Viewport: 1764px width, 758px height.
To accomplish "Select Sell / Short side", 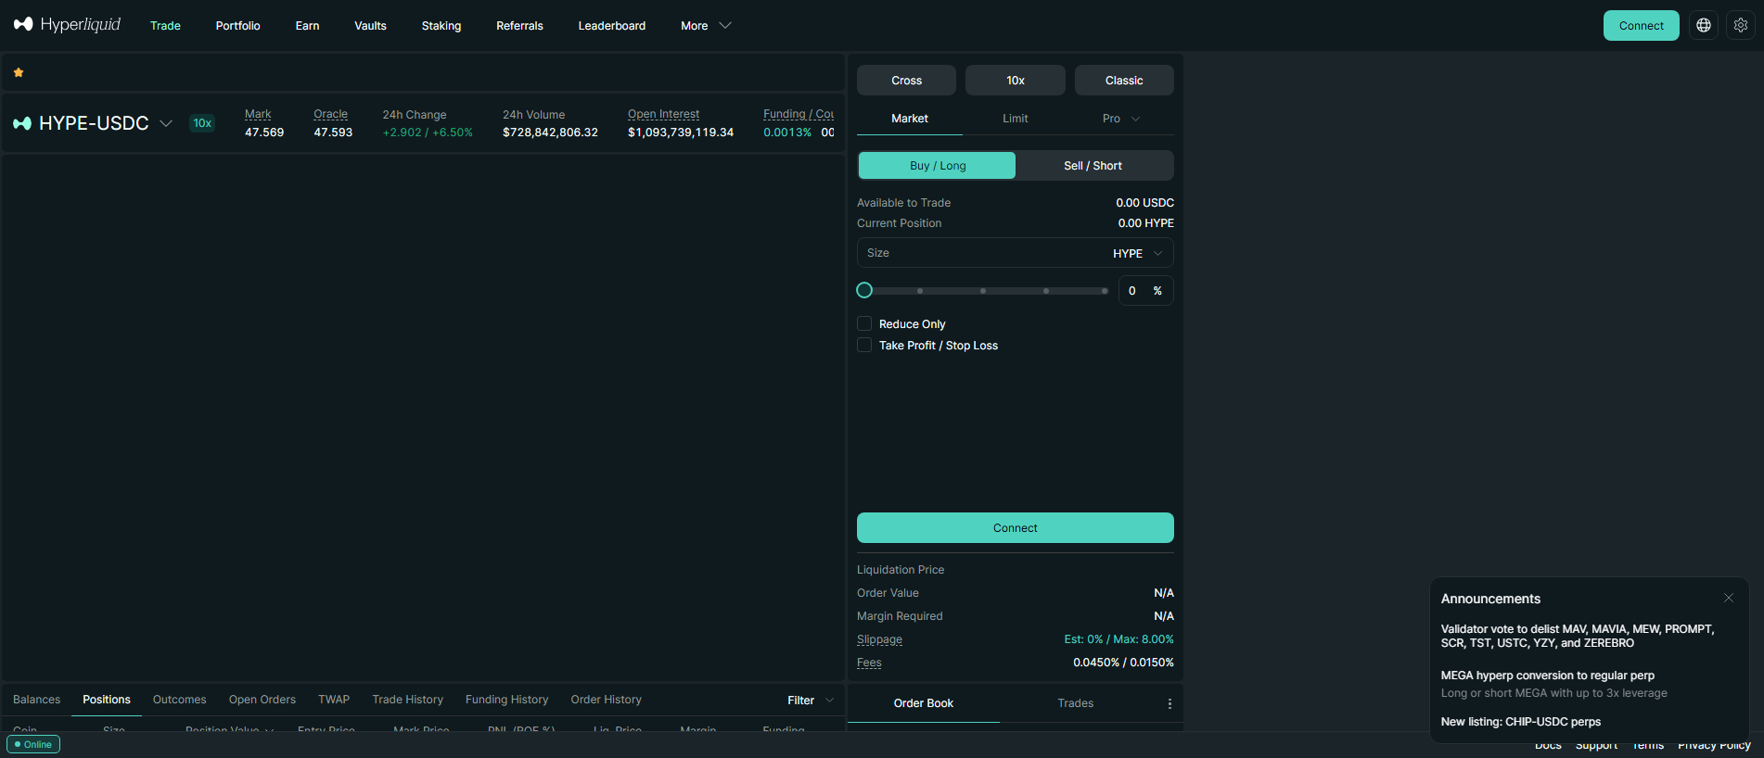I will pyautogui.click(x=1093, y=166).
